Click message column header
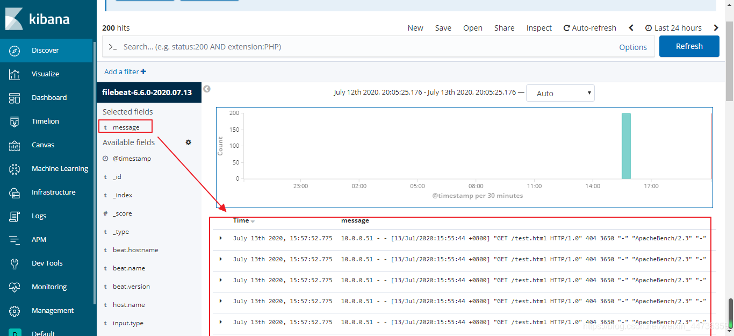The image size is (734, 336). click(x=355, y=220)
